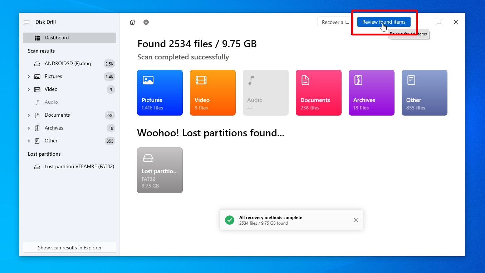Click the Review found items button
The image size is (485, 273).
click(x=384, y=22)
